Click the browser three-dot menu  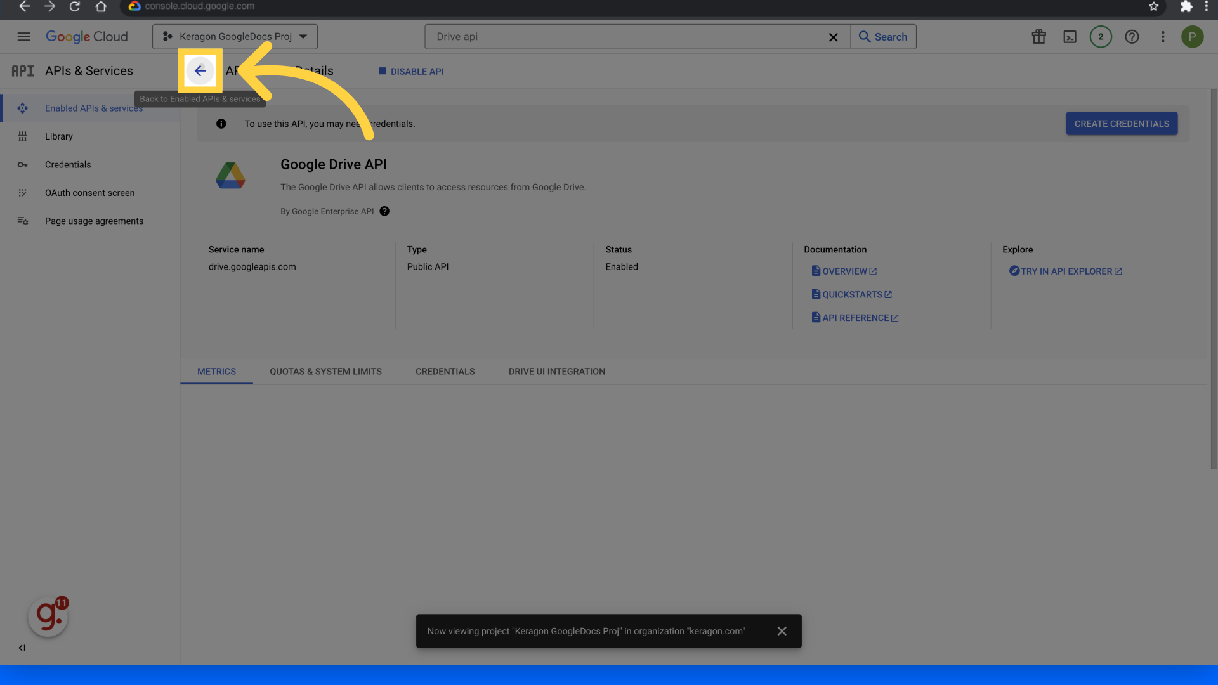tap(1207, 6)
